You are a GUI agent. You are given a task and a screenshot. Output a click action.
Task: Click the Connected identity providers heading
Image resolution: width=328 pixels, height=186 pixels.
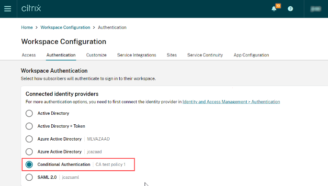click(62, 94)
